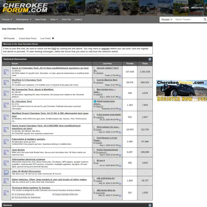The width and height of the screenshot is (207, 207).
Task: Click the link-forum icon for Jeep JK Model Discussion
Action: 6,173
